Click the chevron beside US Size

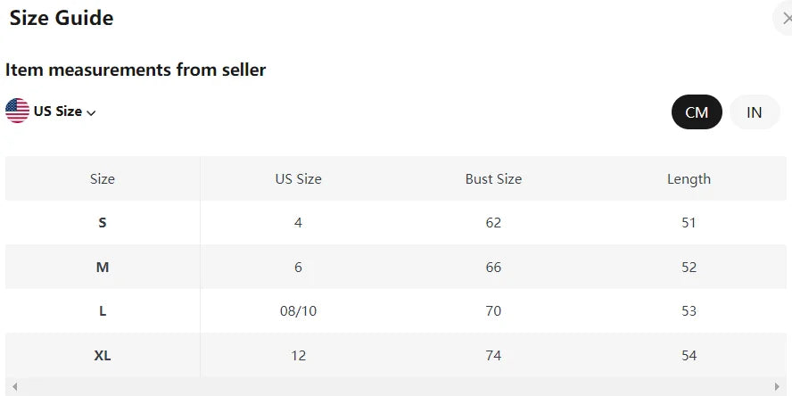pos(91,112)
